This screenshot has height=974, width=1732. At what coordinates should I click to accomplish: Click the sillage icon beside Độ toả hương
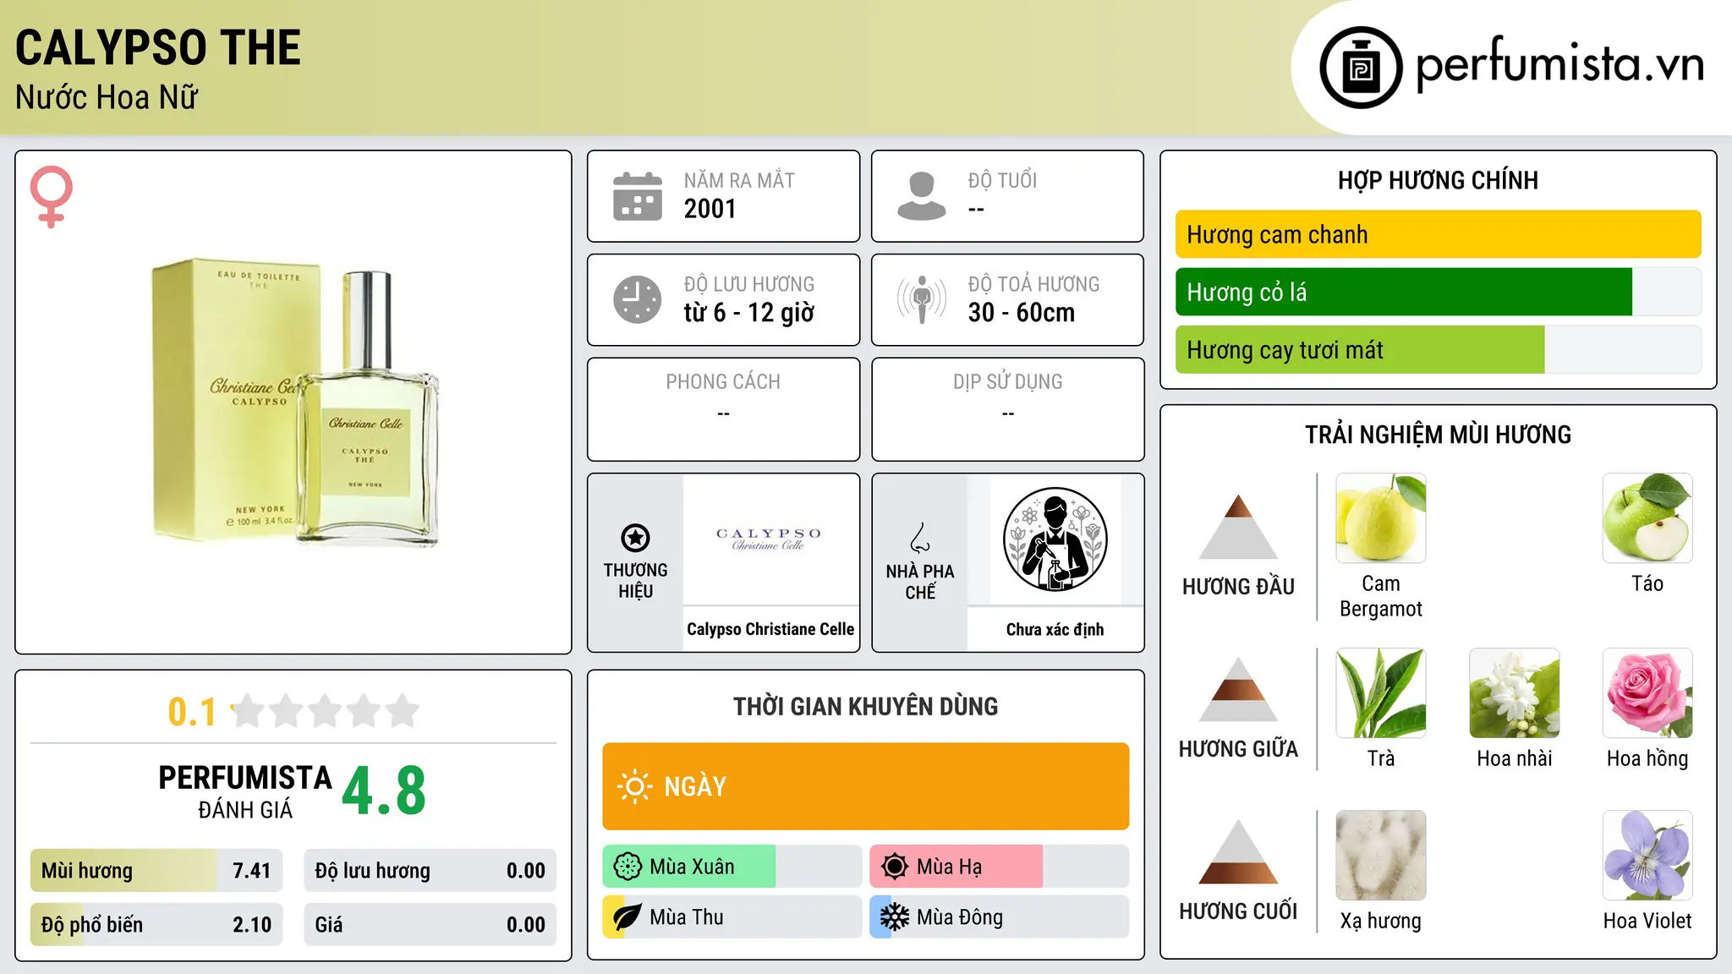pos(922,299)
